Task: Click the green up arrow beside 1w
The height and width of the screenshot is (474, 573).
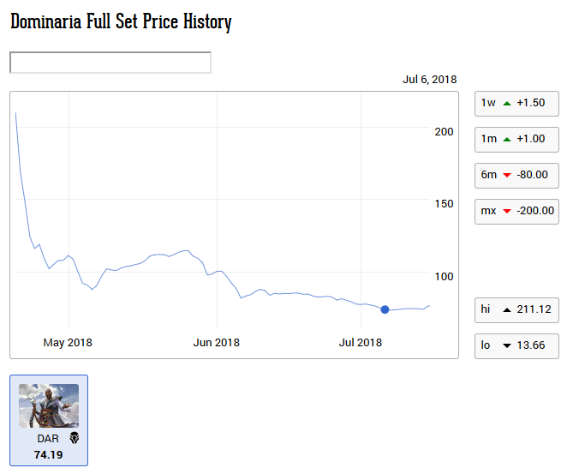Action: 507,103
